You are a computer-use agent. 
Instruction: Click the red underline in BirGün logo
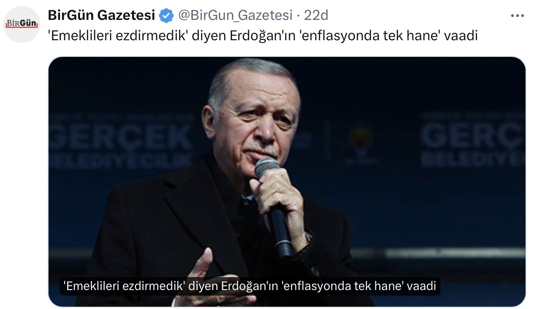tap(22, 27)
